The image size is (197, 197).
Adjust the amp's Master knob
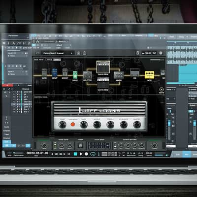[137, 124]
